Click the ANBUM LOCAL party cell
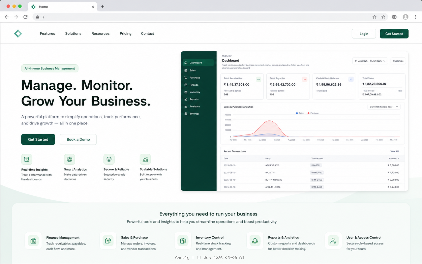The width and height of the screenshot is (422, 264). pyautogui.click(x=273, y=187)
